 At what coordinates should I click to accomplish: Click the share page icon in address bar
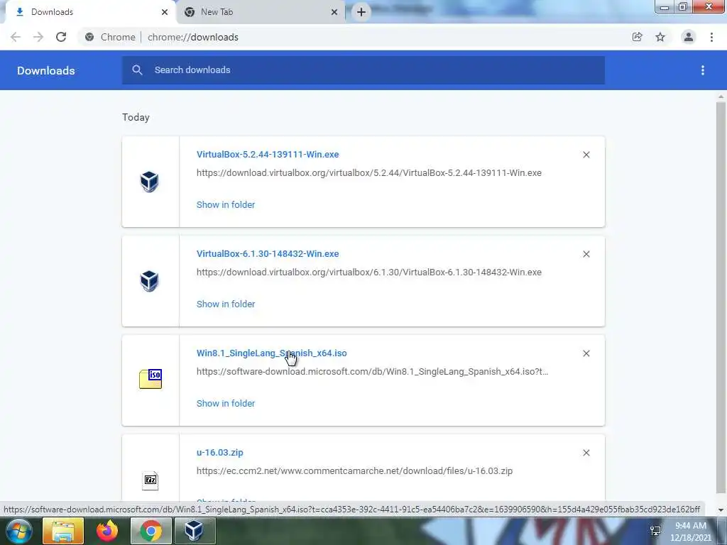[x=637, y=37]
